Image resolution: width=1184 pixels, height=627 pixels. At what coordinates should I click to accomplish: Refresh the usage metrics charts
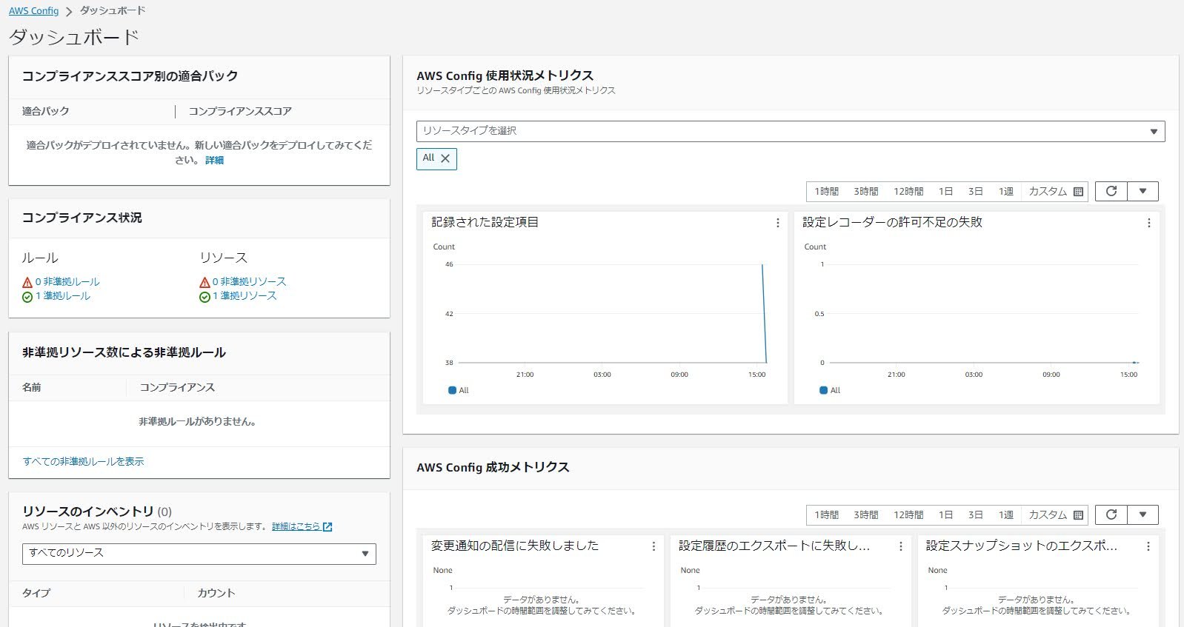(1111, 191)
